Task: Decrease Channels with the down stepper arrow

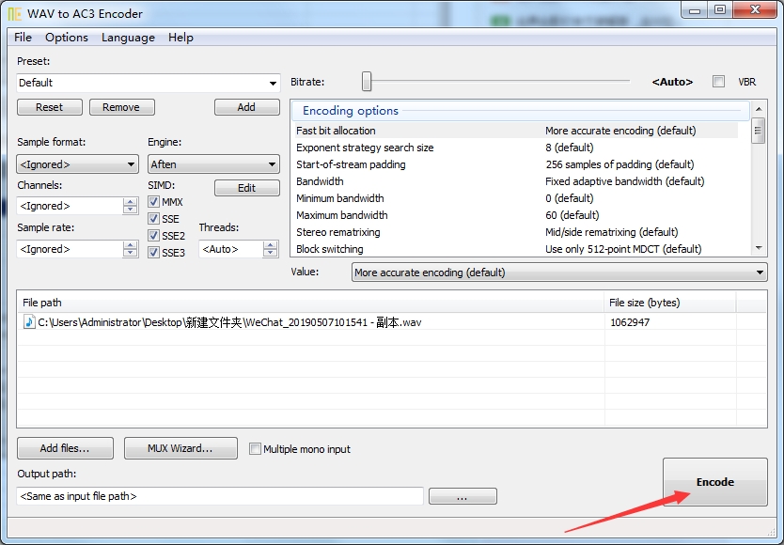Action: 131,210
